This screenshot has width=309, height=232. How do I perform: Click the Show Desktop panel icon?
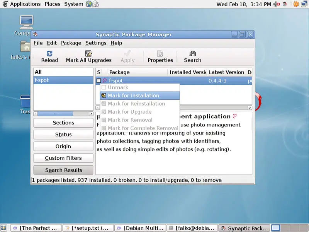tap(4, 228)
